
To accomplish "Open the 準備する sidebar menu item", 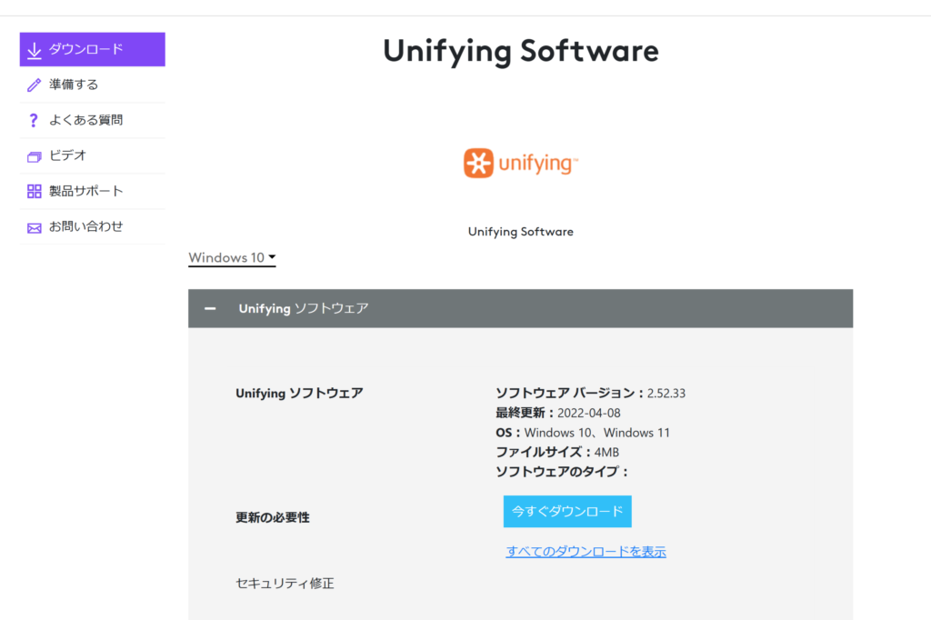I will coord(92,85).
